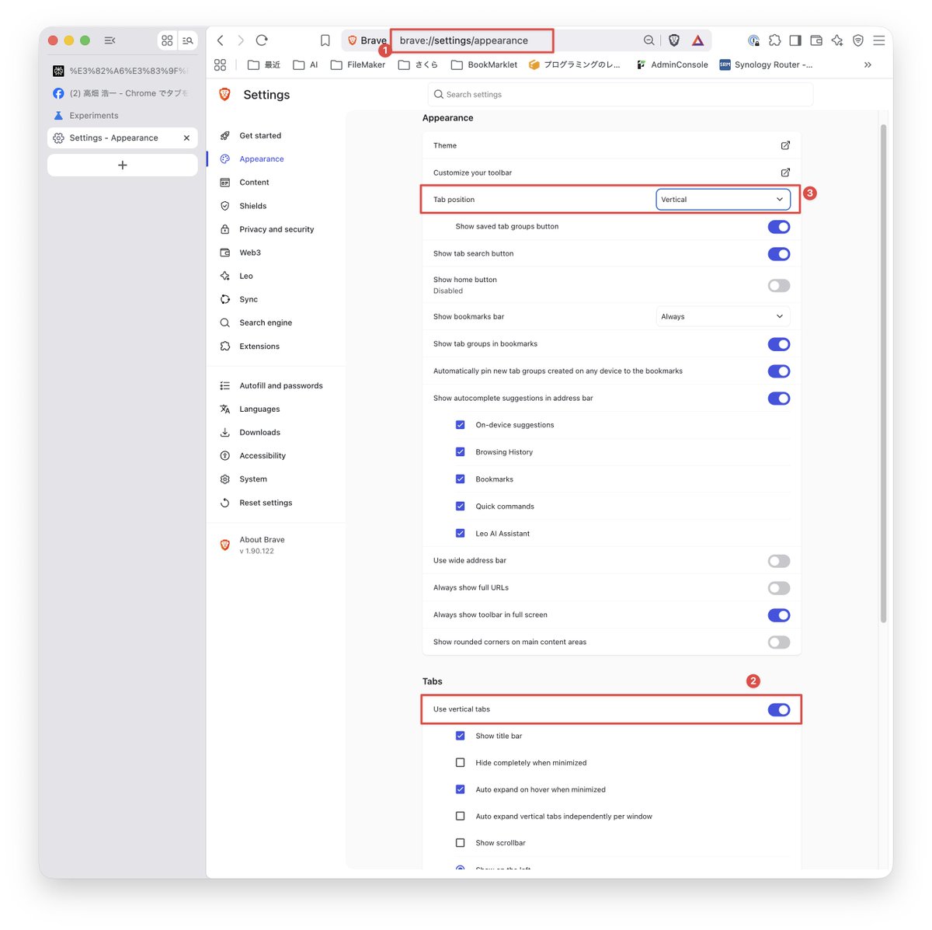Open the Tab position Vertical dropdown
The image size is (932, 930).
(723, 200)
